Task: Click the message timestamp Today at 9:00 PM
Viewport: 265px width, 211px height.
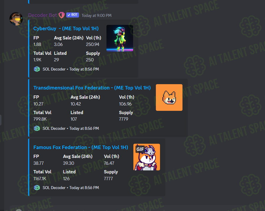Action: (96, 16)
